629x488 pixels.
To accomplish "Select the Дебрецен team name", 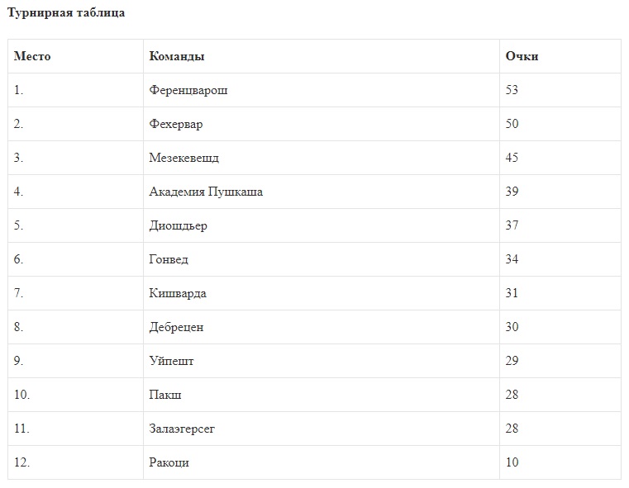I will (x=176, y=327).
